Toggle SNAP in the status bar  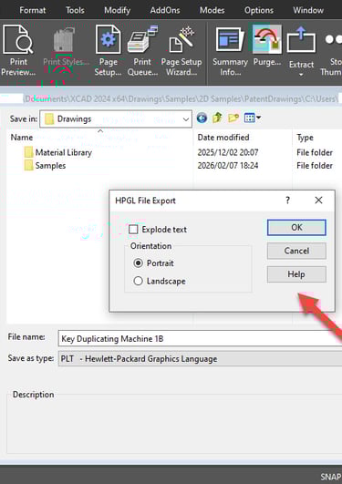point(331,477)
